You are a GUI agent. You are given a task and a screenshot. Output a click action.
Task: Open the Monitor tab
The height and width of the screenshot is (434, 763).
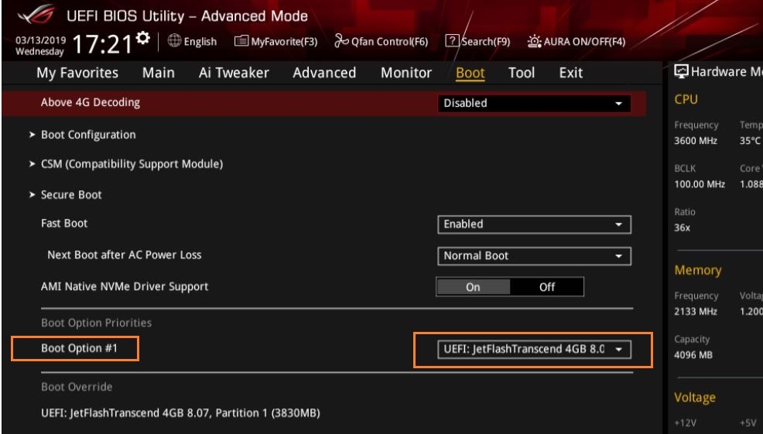coord(405,73)
